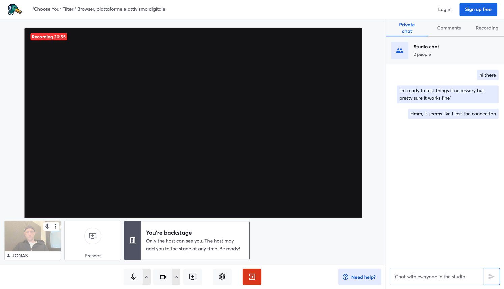The width and height of the screenshot is (504, 289).
Task: Switch to the Comments tab
Action: (449, 28)
